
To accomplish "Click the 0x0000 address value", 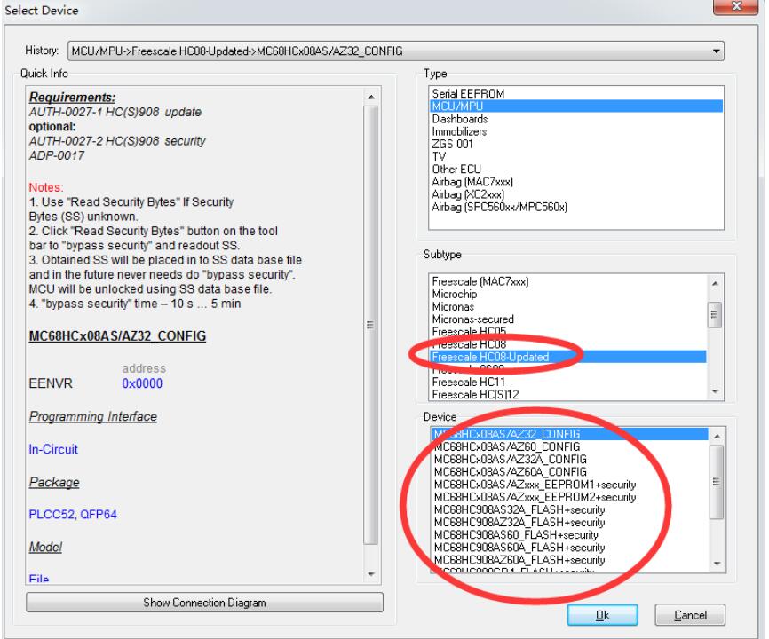I will pyautogui.click(x=142, y=383).
